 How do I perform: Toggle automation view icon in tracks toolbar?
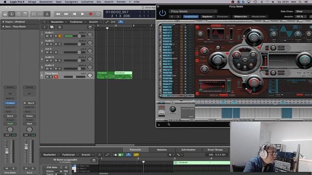107,22
